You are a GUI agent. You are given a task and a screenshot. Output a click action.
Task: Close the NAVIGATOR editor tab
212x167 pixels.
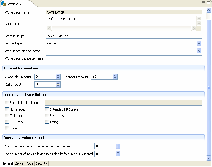[28, 4]
